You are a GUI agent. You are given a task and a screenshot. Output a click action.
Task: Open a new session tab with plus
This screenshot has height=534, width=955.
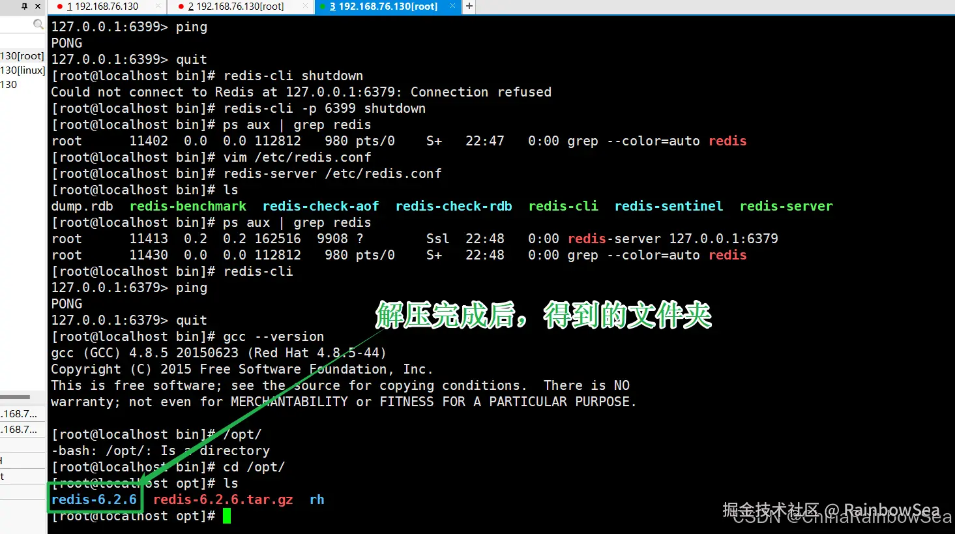[469, 7]
